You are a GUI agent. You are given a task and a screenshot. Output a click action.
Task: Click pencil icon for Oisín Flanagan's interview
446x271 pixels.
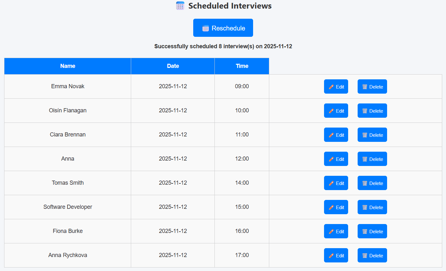(331, 111)
